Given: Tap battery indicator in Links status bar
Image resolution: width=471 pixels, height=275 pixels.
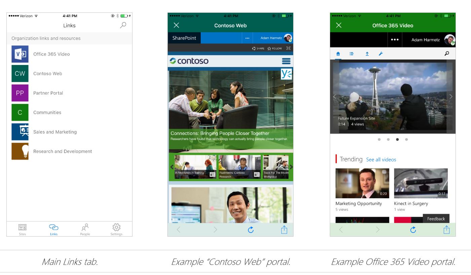Looking at the screenshot, I should coord(125,16).
